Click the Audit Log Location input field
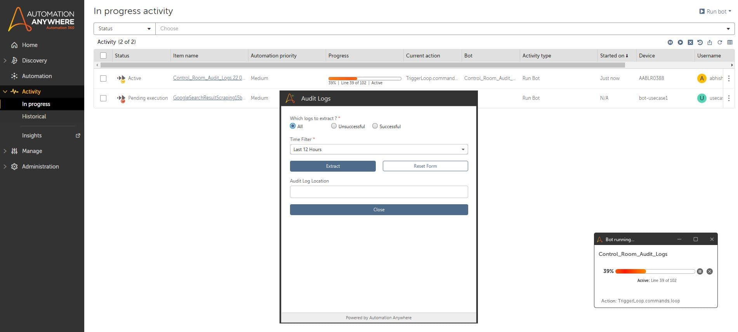Viewport: 738px width, 332px height. (379, 192)
